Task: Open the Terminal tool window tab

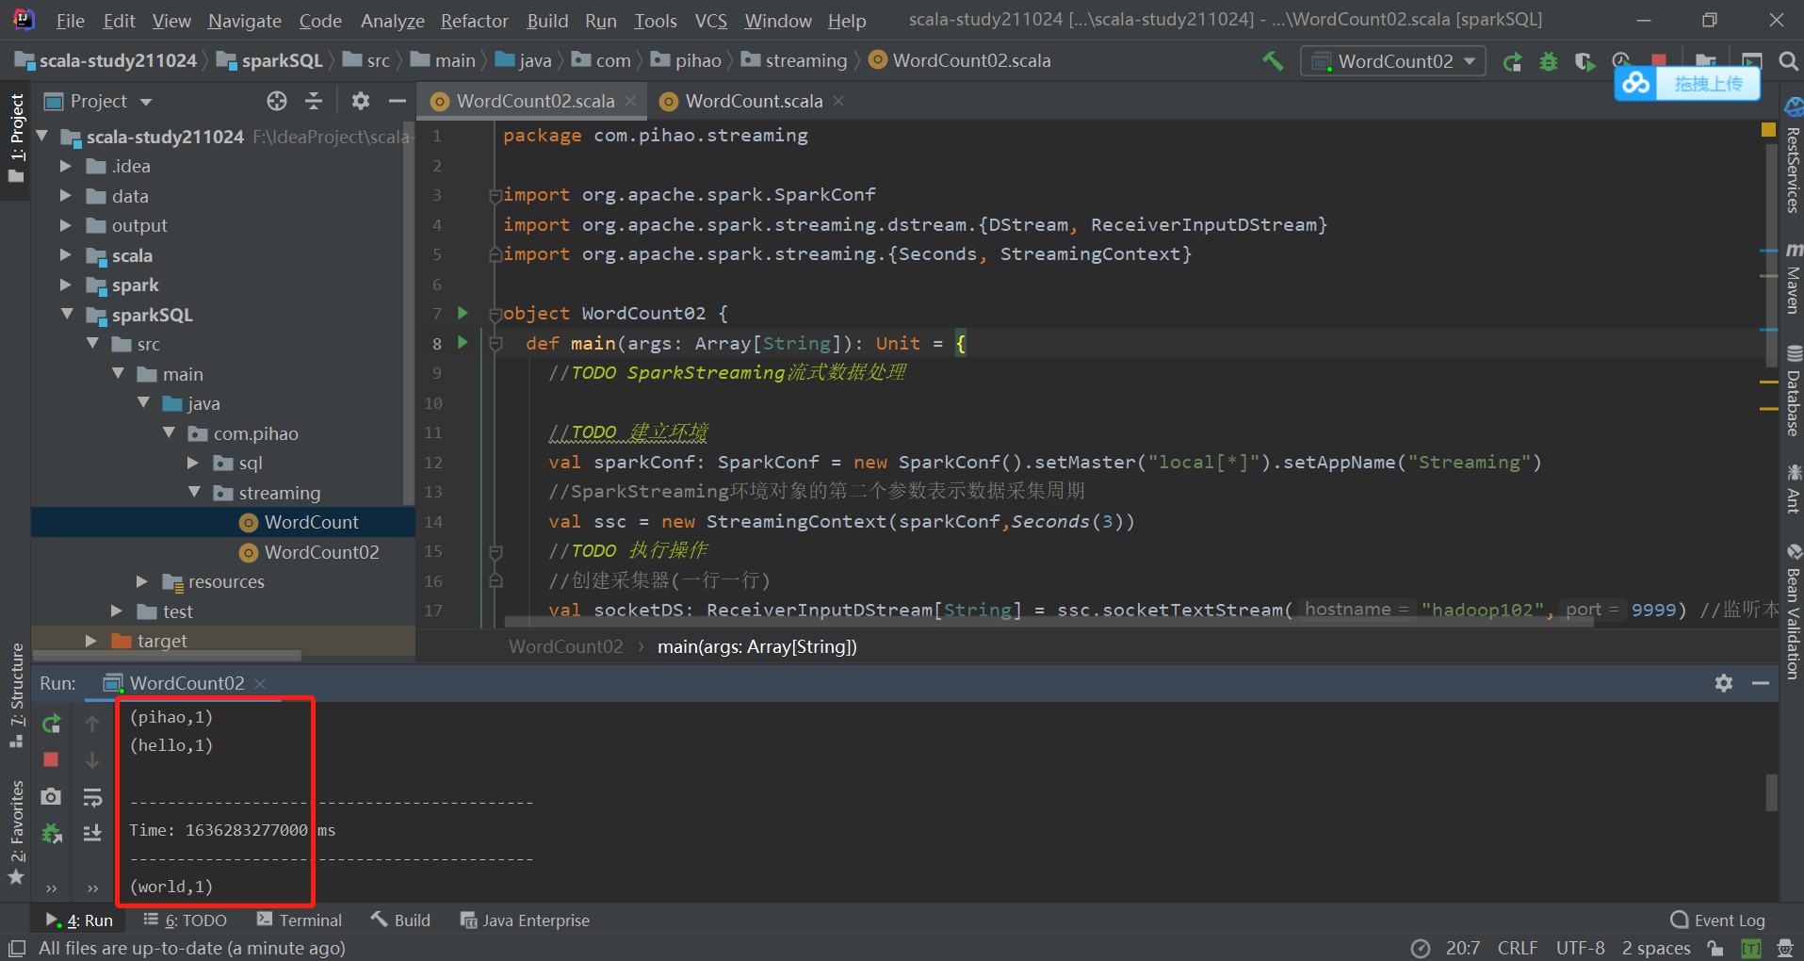Action: pos(300,920)
